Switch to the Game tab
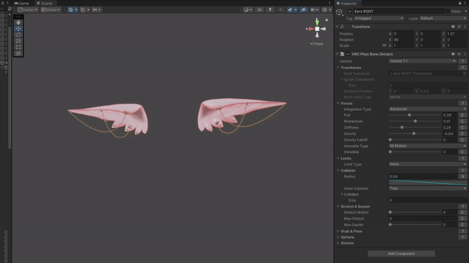Image resolution: width=469 pixels, height=263 pixels. click(22, 4)
